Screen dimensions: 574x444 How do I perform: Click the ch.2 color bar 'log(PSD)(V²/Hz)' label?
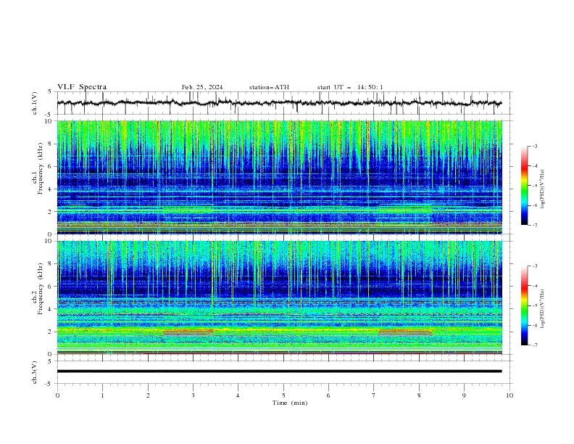tap(543, 309)
